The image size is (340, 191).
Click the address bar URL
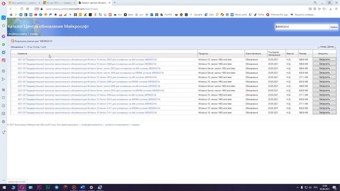[72, 9]
